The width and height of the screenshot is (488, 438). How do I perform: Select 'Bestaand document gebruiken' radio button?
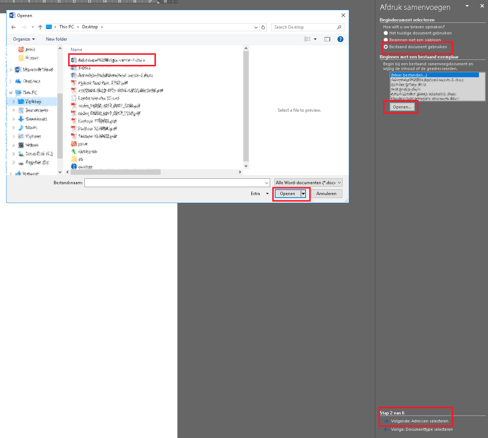[386, 47]
